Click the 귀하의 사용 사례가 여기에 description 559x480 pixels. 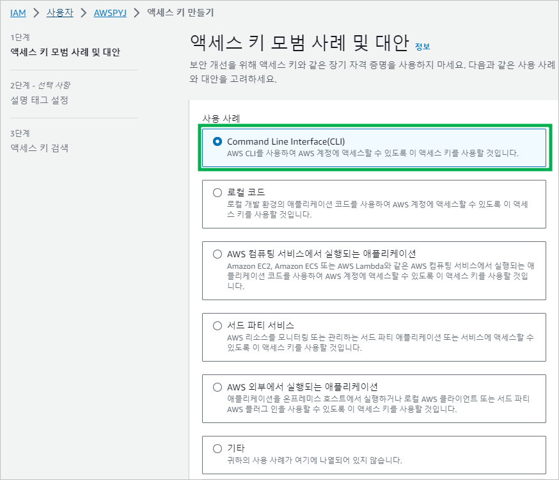point(315,460)
